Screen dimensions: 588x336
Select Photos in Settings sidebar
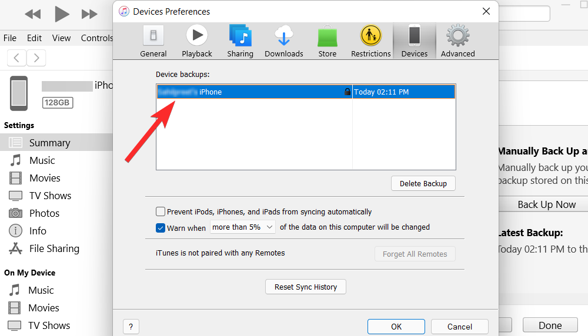(44, 213)
